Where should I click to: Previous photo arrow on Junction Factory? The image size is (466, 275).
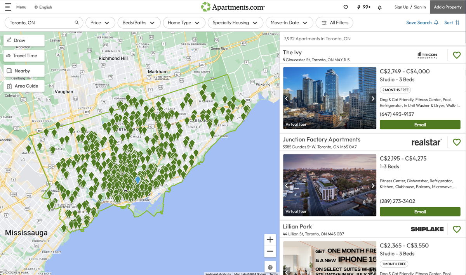click(x=287, y=185)
